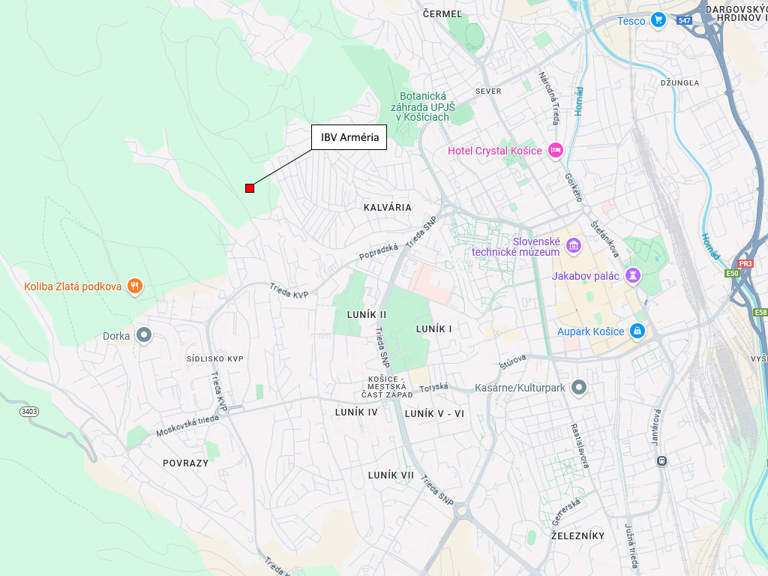Click the IBV Arméria callout label

point(349,137)
